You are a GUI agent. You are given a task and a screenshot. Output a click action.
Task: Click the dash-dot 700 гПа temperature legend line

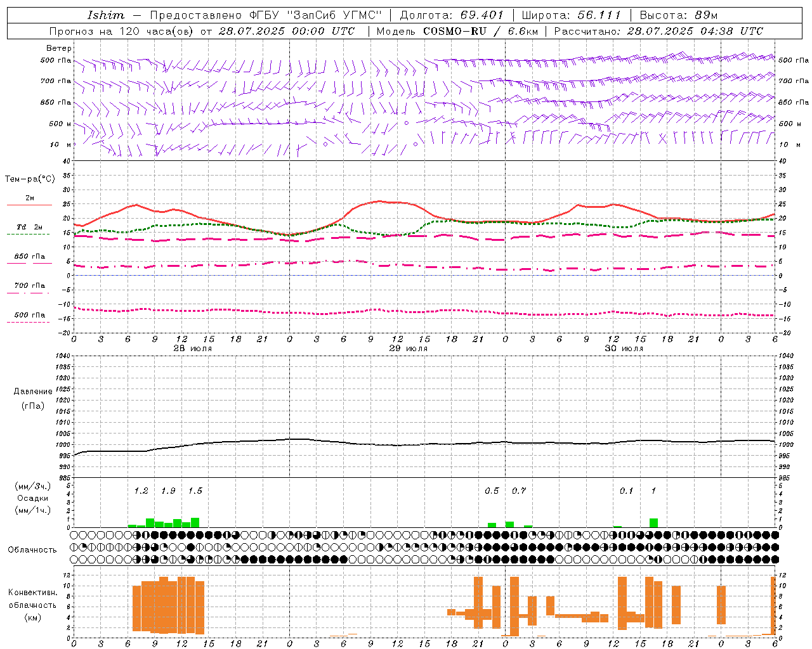coord(29,293)
